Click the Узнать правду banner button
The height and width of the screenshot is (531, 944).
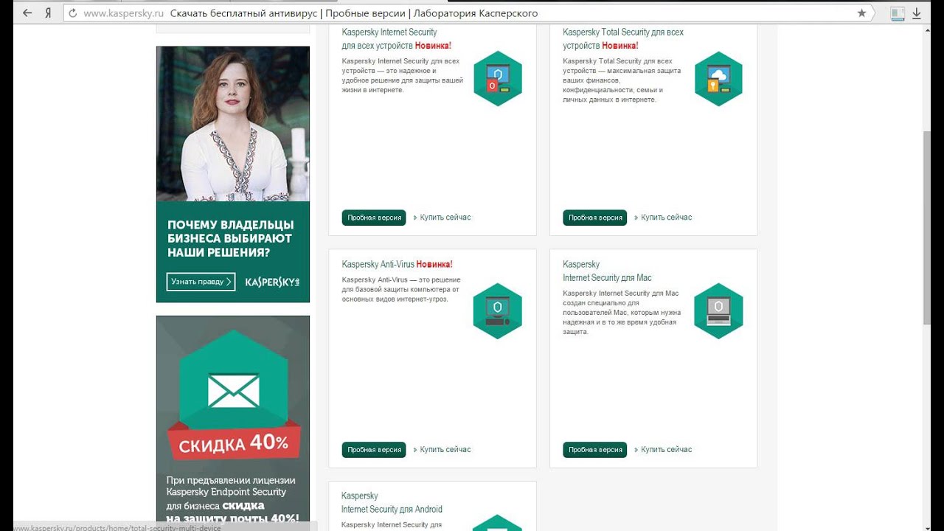coord(201,282)
